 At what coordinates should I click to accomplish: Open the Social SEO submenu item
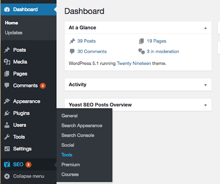pyautogui.click(x=68, y=145)
